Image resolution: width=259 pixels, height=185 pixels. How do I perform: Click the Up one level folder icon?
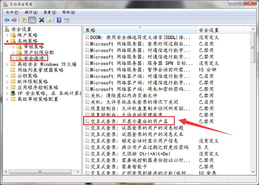(24, 20)
